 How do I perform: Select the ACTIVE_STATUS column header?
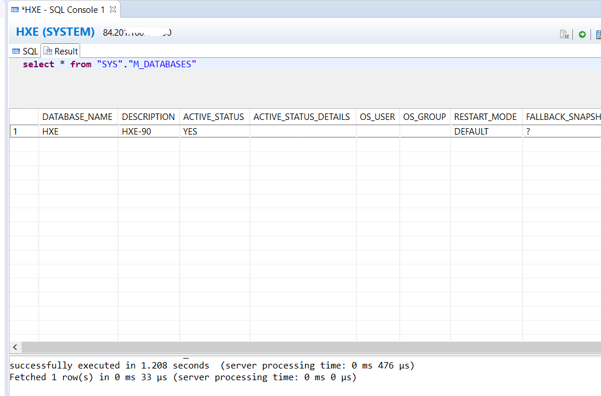[213, 116]
